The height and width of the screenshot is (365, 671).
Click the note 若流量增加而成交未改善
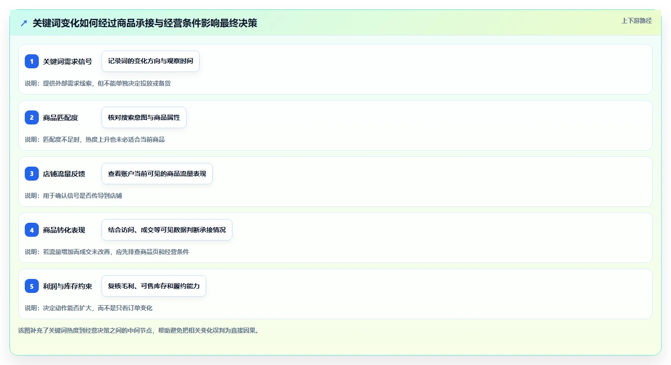tap(107, 252)
